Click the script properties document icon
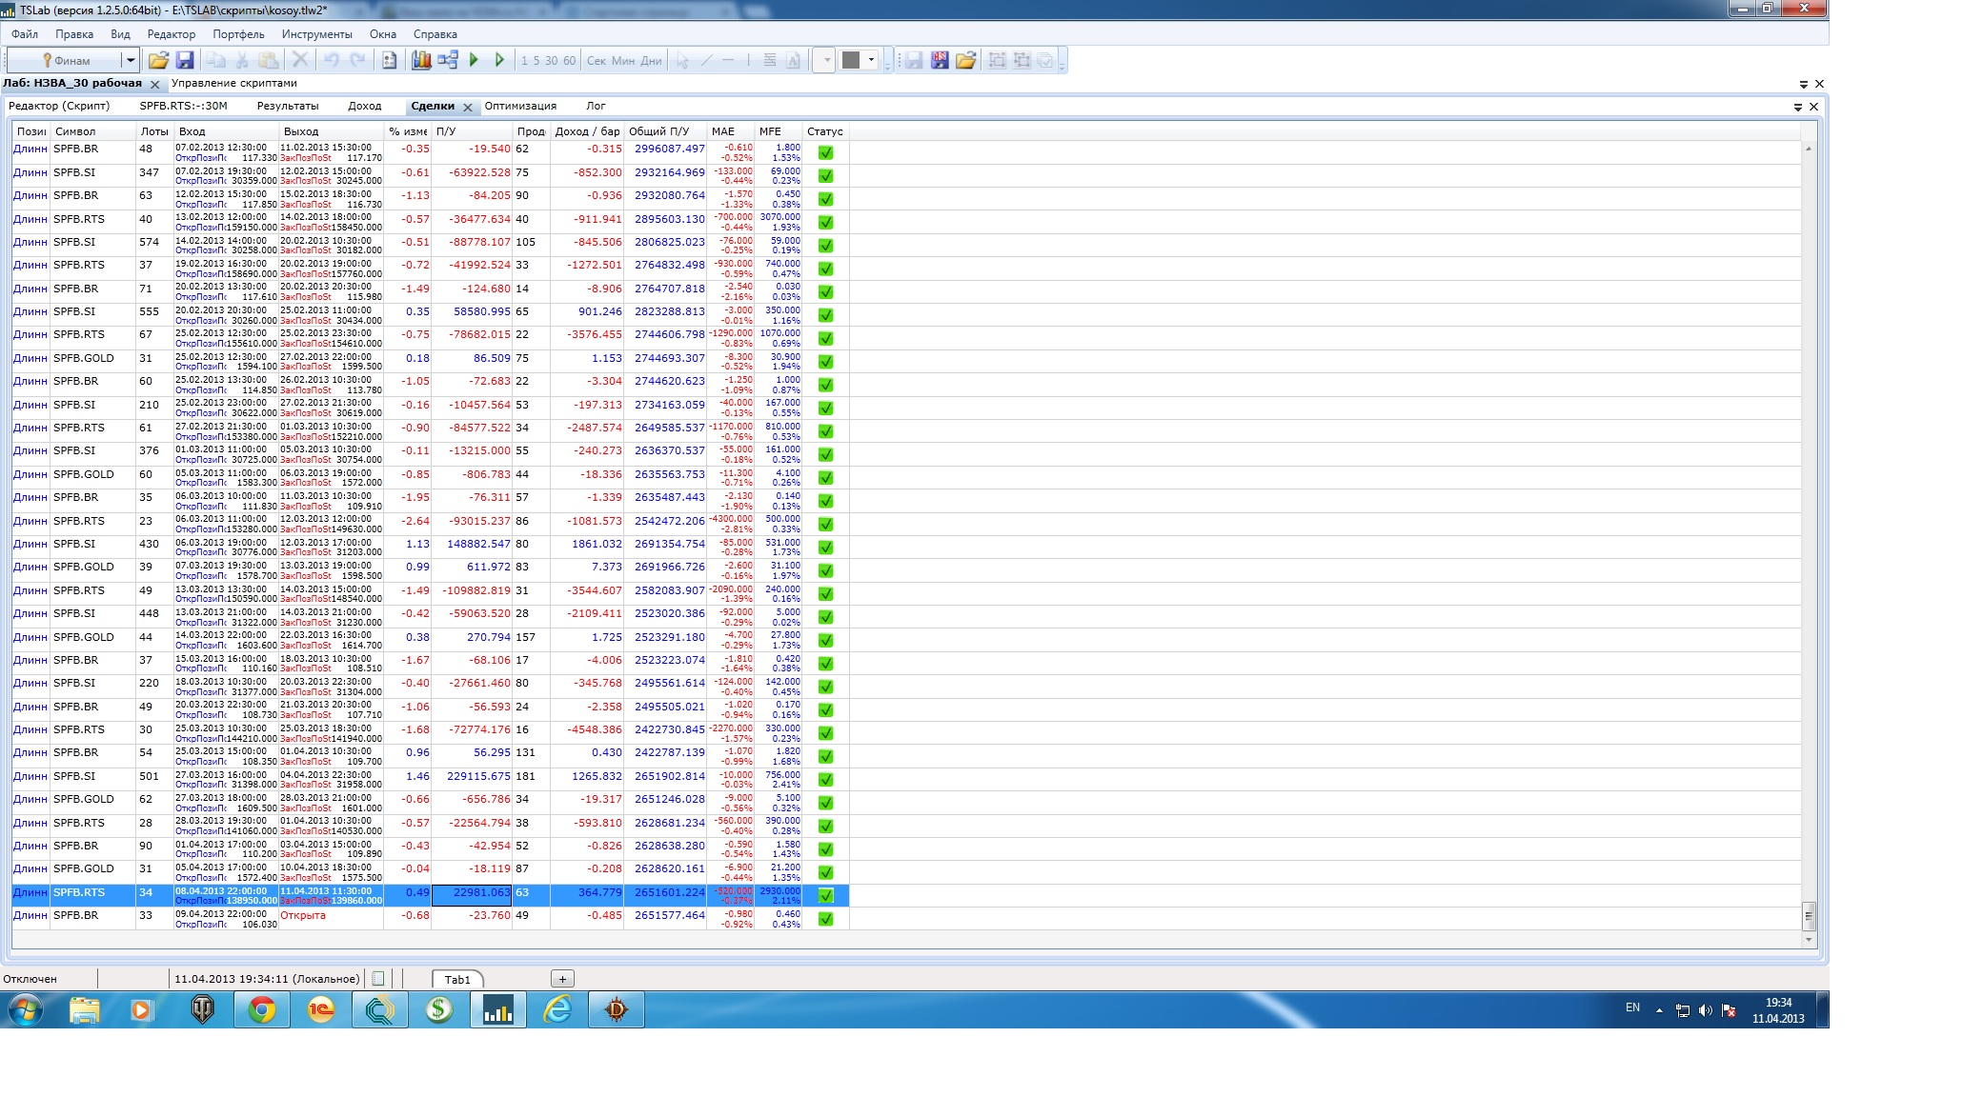The width and height of the screenshot is (1963, 1097). [x=389, y=60]
